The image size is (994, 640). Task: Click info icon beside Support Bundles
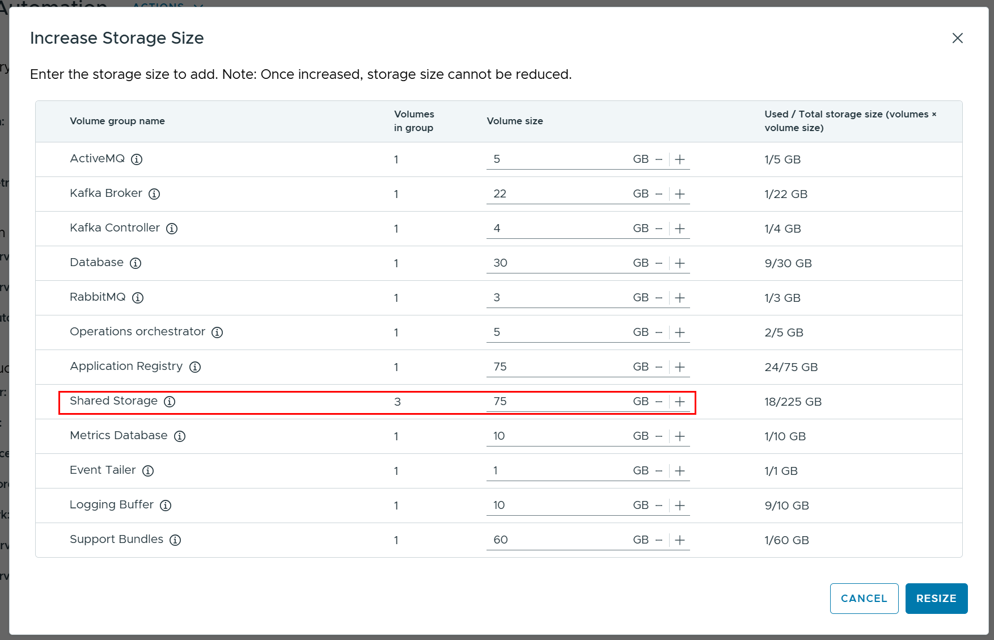click(x=175, y=540)
